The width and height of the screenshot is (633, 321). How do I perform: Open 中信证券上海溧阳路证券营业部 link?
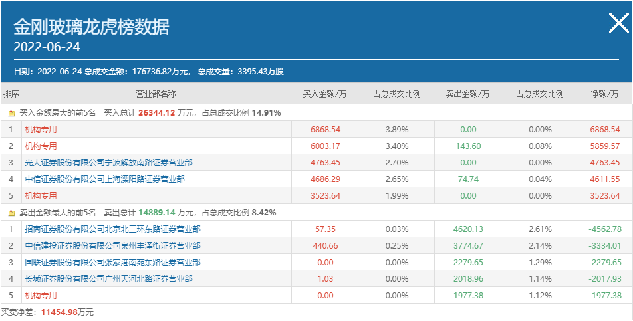(x=104, y=179)
